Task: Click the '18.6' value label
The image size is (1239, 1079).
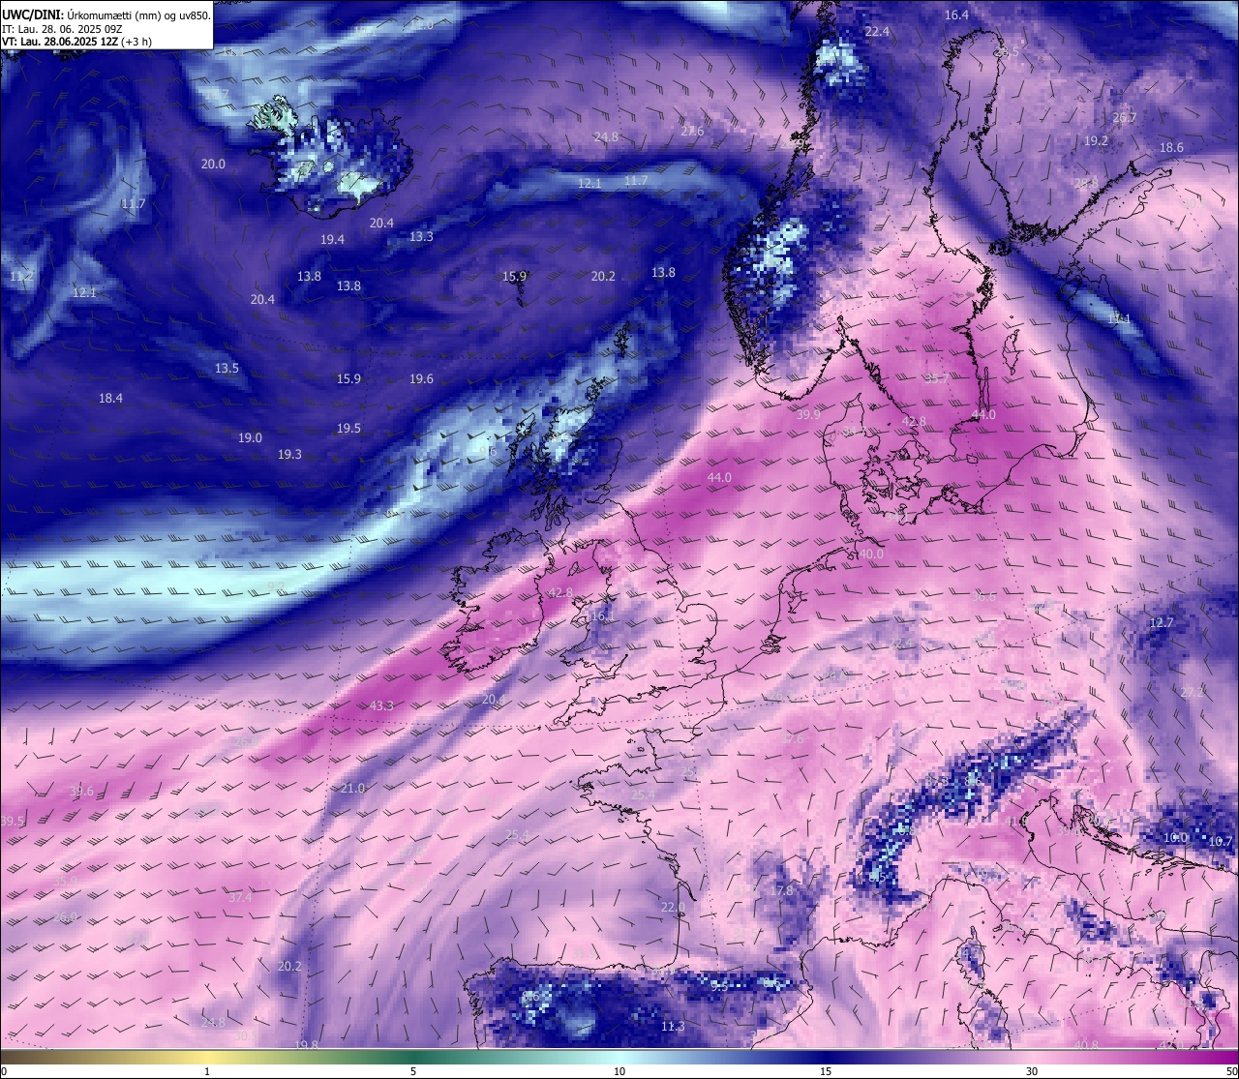Action: coord(1171,147)
